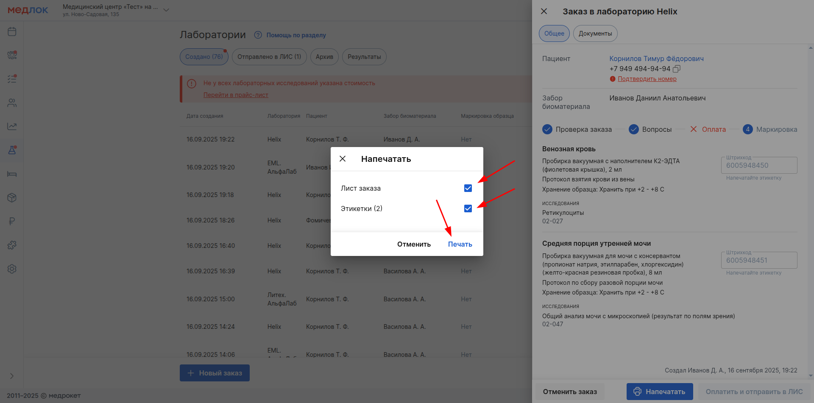Open the Подтвердить номер link
This screenshot has height=403, width=814.
pyautogui.click(x=647, y=79)
